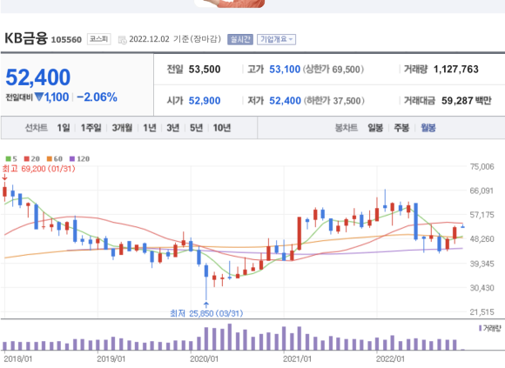The height and width of the screenshot is (368, 505).
Task: Click the 2019/01 x-axis label
Action: pyautogui.click(x=111, y=359)
